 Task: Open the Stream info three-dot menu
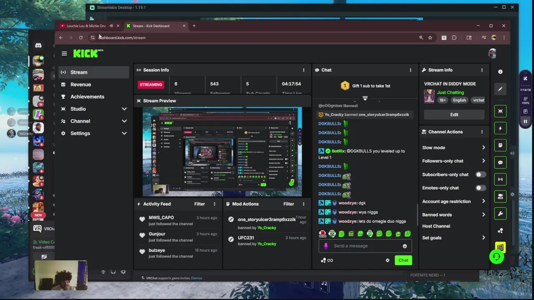482,70
